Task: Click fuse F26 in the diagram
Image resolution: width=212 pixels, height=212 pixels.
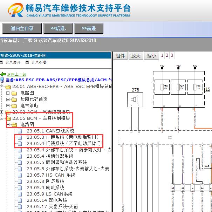Action: pyautogui.click(x=195, y=87)
